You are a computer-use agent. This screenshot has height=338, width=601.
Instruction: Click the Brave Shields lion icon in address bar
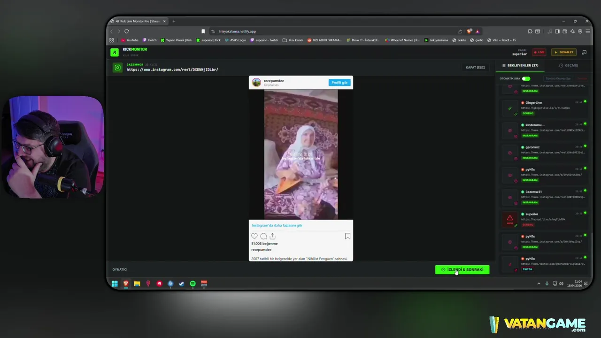[x=469, y=31]
